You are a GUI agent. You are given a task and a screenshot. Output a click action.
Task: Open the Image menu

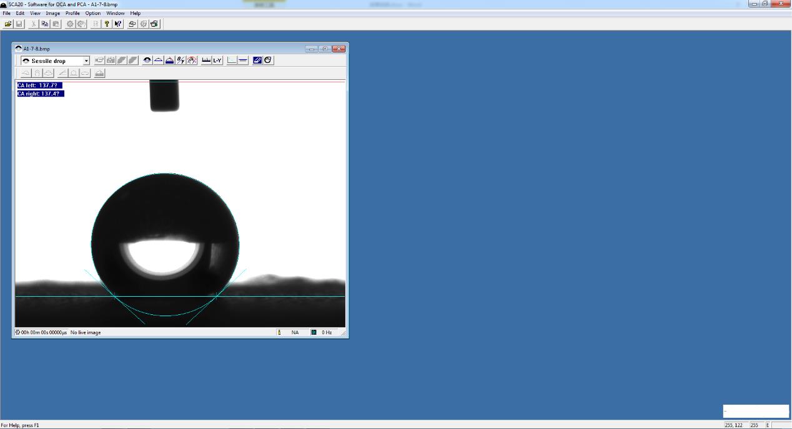click(x=53, y=13)
